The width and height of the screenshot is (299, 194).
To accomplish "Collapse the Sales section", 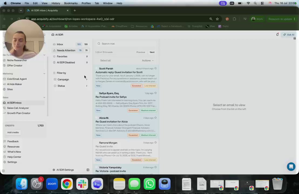I will pos(44,98).
